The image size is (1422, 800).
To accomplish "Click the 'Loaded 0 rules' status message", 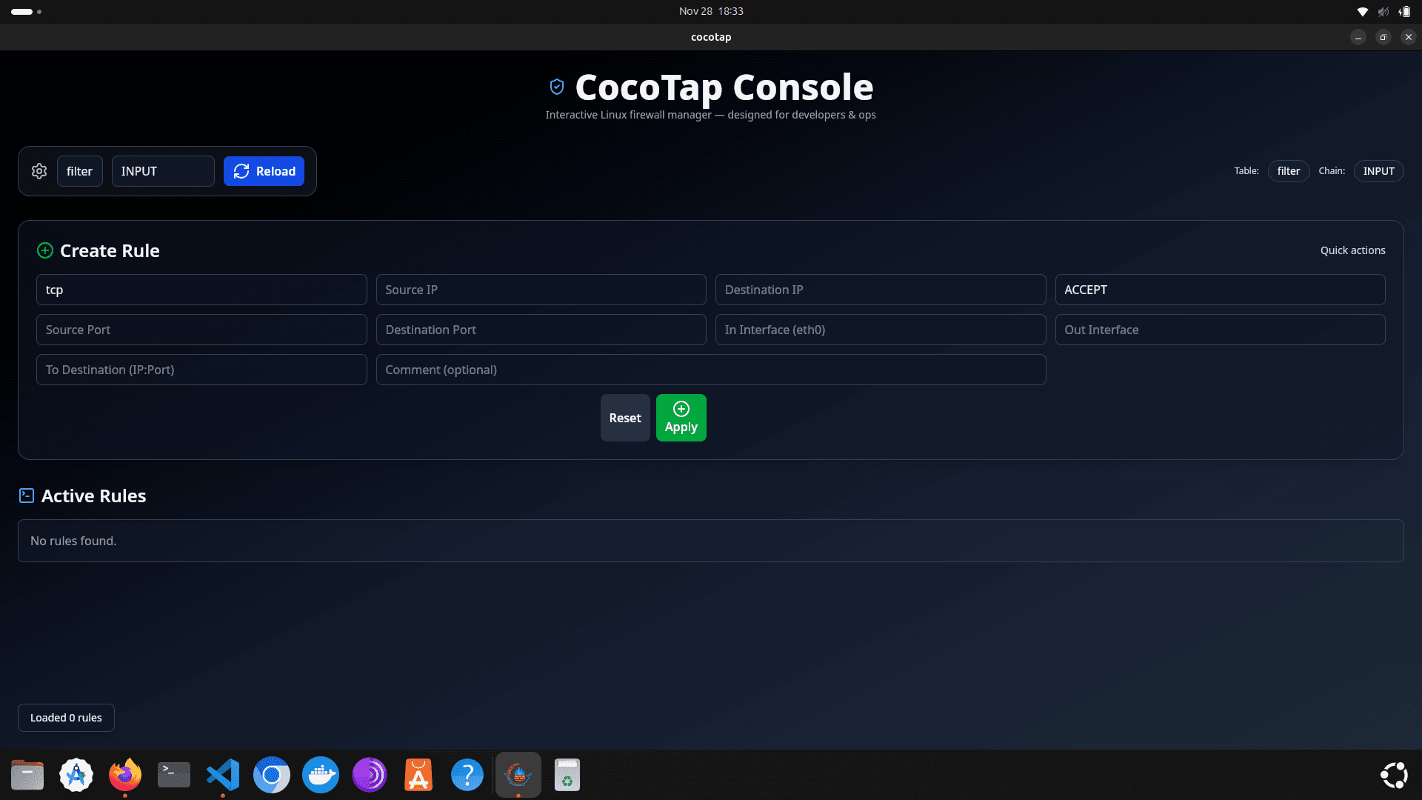I will point(66,718).
